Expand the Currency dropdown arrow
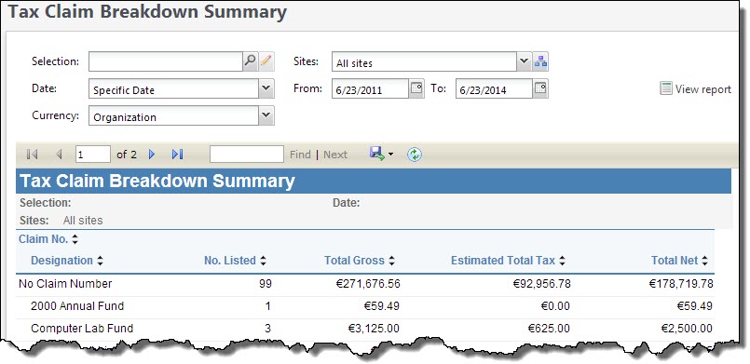This screenshot has width=750, height=364. 266,116
